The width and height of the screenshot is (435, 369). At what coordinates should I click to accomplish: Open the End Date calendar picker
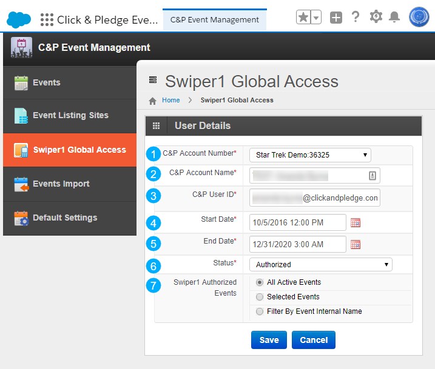(x=356, y=244)
